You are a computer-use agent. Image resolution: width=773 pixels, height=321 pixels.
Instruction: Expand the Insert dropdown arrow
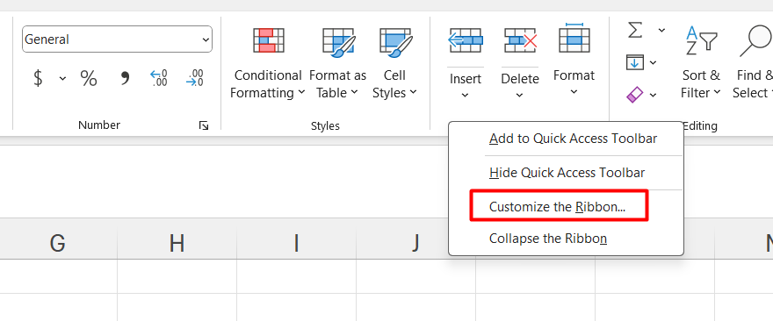[465, 95]
